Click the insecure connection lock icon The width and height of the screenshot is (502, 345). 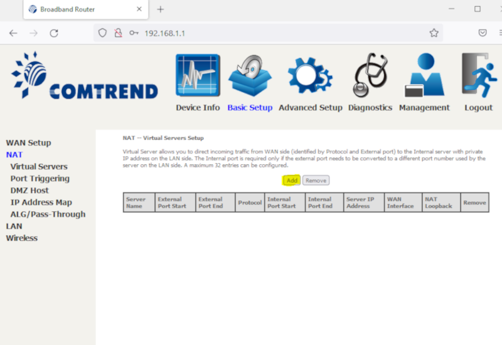[118, 33]
